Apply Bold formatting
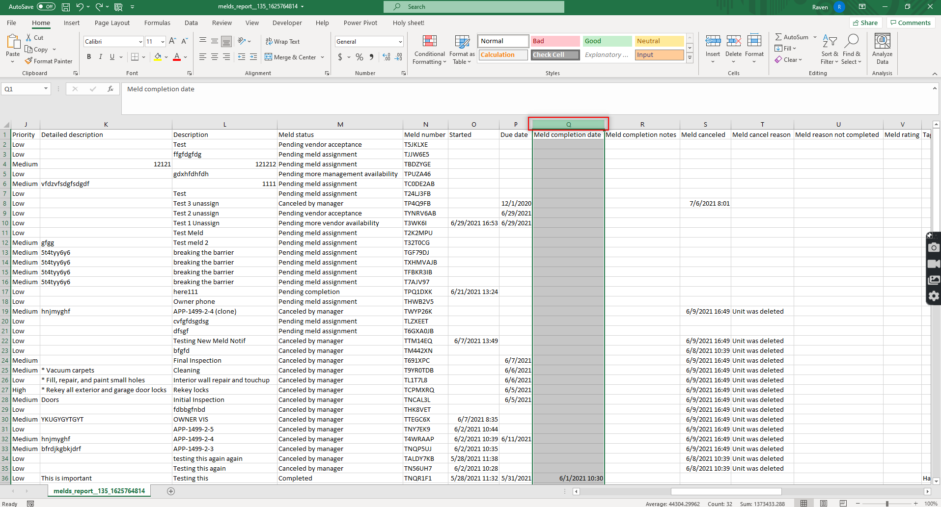The image size is (941, 507). pyautogui.click(x=89, y=57)
